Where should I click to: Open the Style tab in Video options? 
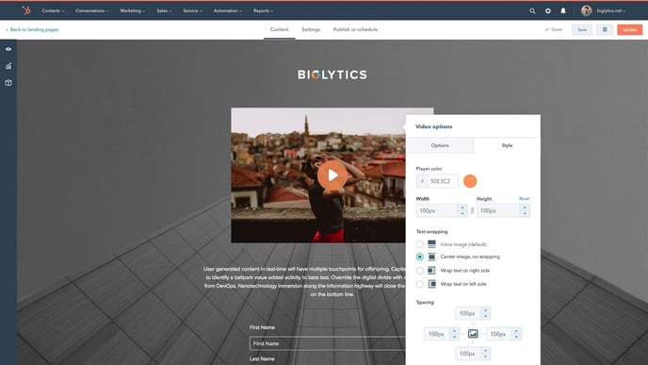tap(507, 145)
